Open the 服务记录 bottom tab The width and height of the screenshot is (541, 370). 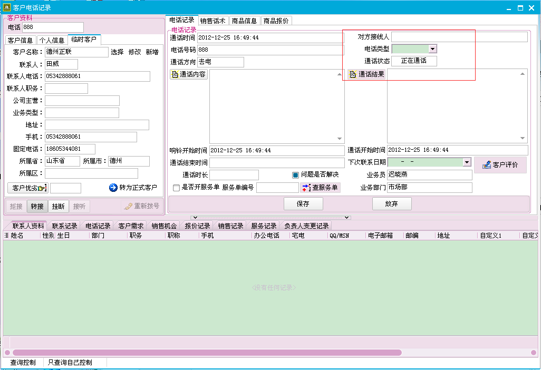pyautogui.click(x=264, y=226)
